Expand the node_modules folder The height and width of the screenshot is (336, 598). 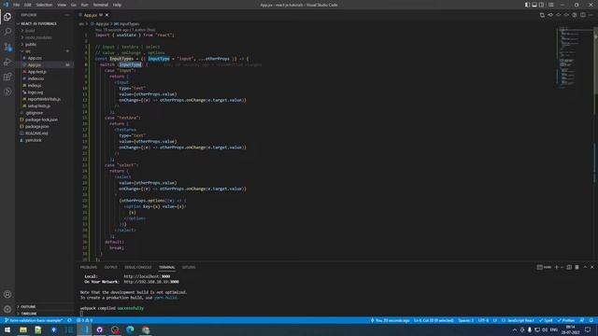coord(38,37)
